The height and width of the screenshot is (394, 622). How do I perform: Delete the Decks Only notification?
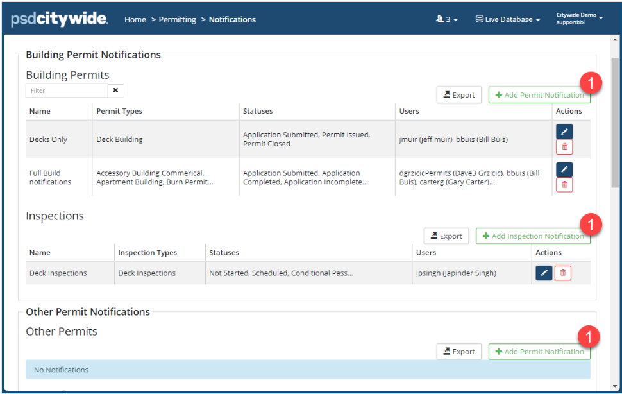click(564, 147)
